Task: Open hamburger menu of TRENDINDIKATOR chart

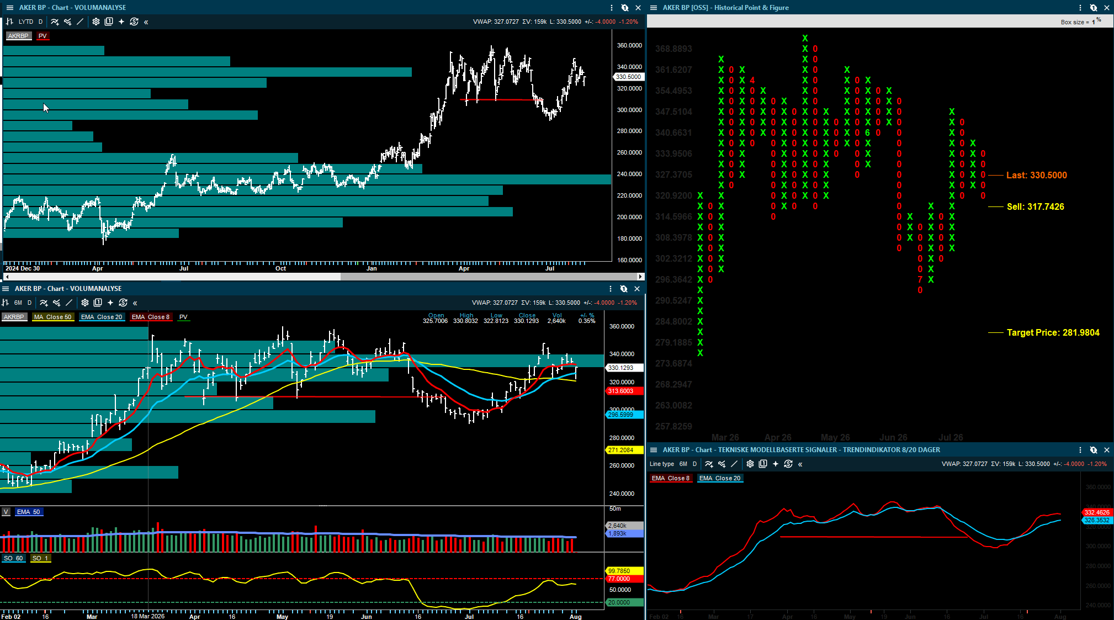Action: [654, 450]
